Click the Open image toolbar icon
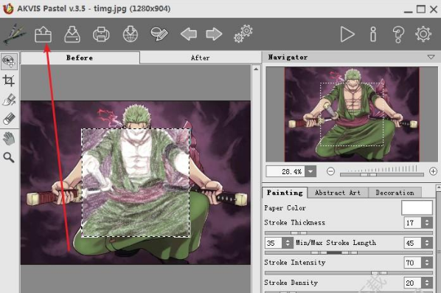The width and height of the screenshot is (441, 293). point(43,34)
